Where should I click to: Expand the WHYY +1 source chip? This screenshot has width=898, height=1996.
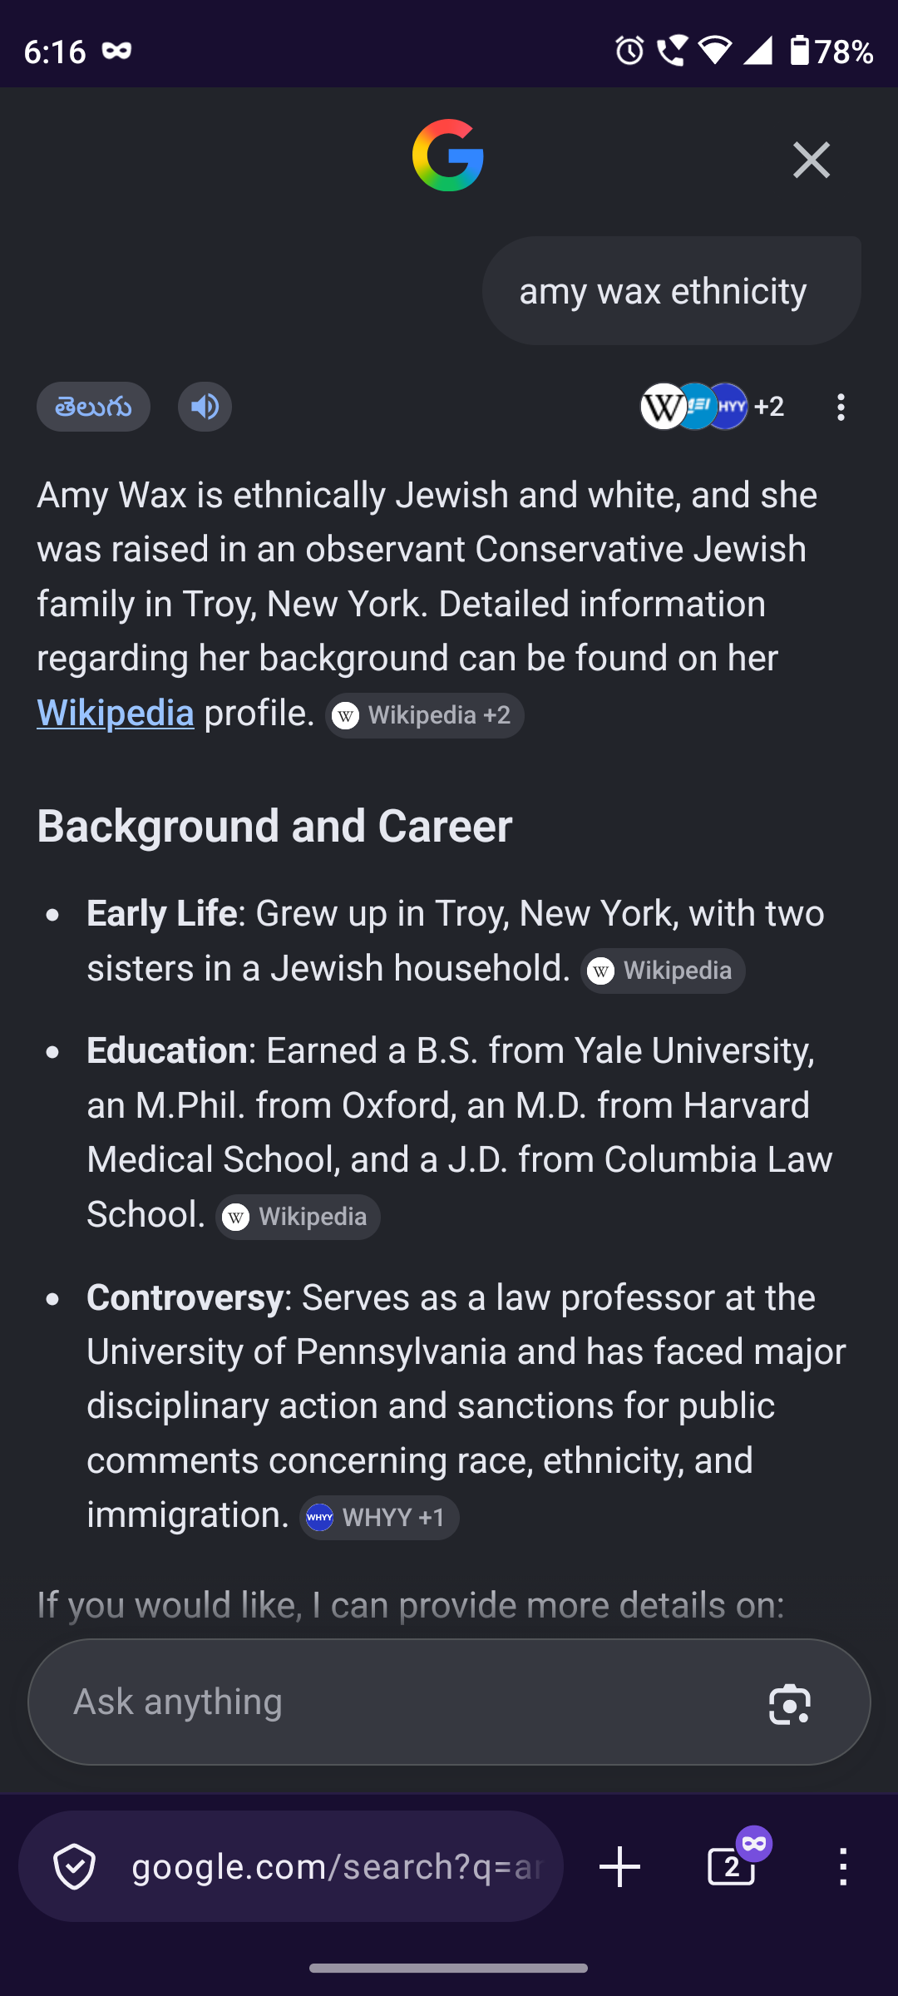coord(379,1518)
